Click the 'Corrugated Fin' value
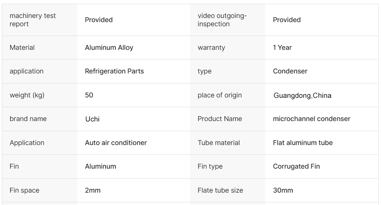 tap(296, 166)
